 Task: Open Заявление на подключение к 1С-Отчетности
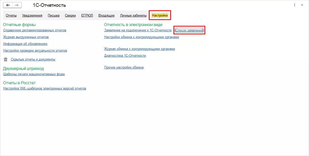pos(138,30)
